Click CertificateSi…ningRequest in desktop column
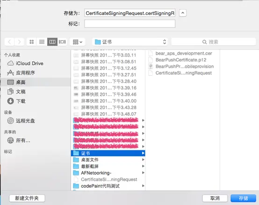 pyautogui.click(x=108, y=179)
